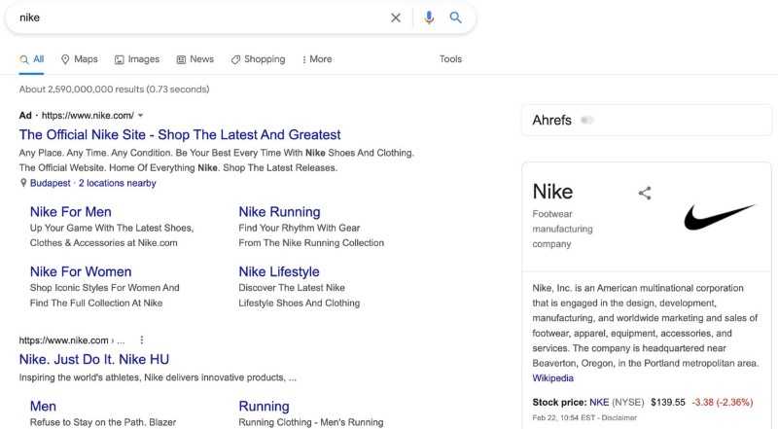This screenshot has height=429, width=778.
Task: Start voice search with microphone icon
Action: coord(429,18)
